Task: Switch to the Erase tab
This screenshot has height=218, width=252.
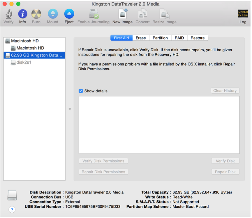Action: coord(141,38)
